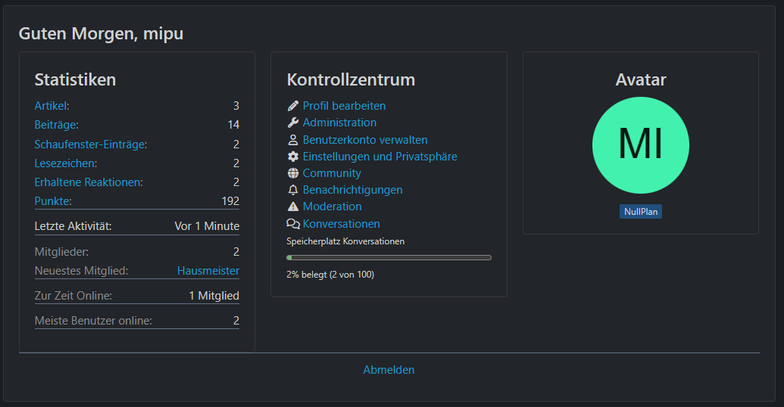Open the Beiträge link
Viewport: 784px width, 407px height.
(x=56, y=125)
